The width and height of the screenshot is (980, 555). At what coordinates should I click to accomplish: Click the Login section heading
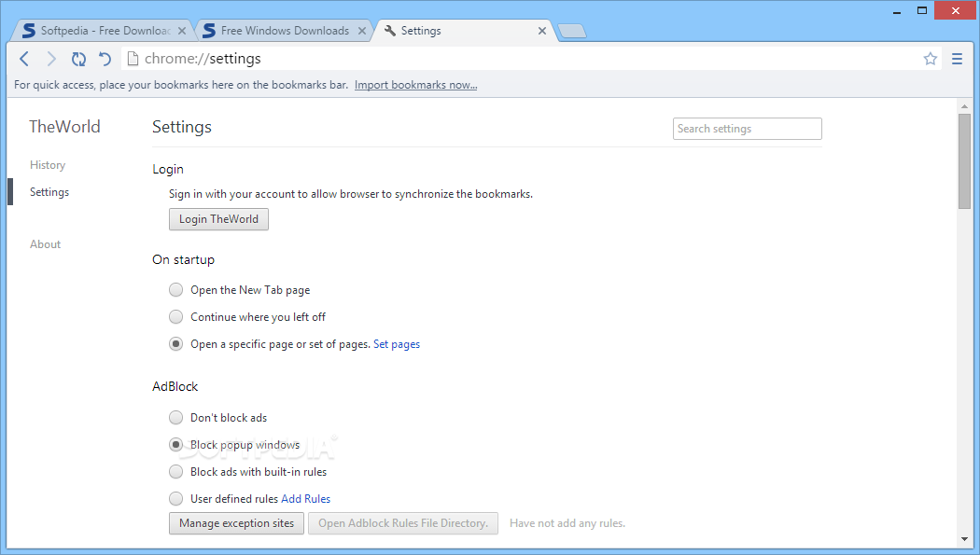(x=167, y=169)
